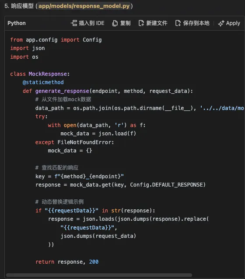Click the 'class MockResponse:' line
The image size is (245, 279).
(x=40, y=74)
